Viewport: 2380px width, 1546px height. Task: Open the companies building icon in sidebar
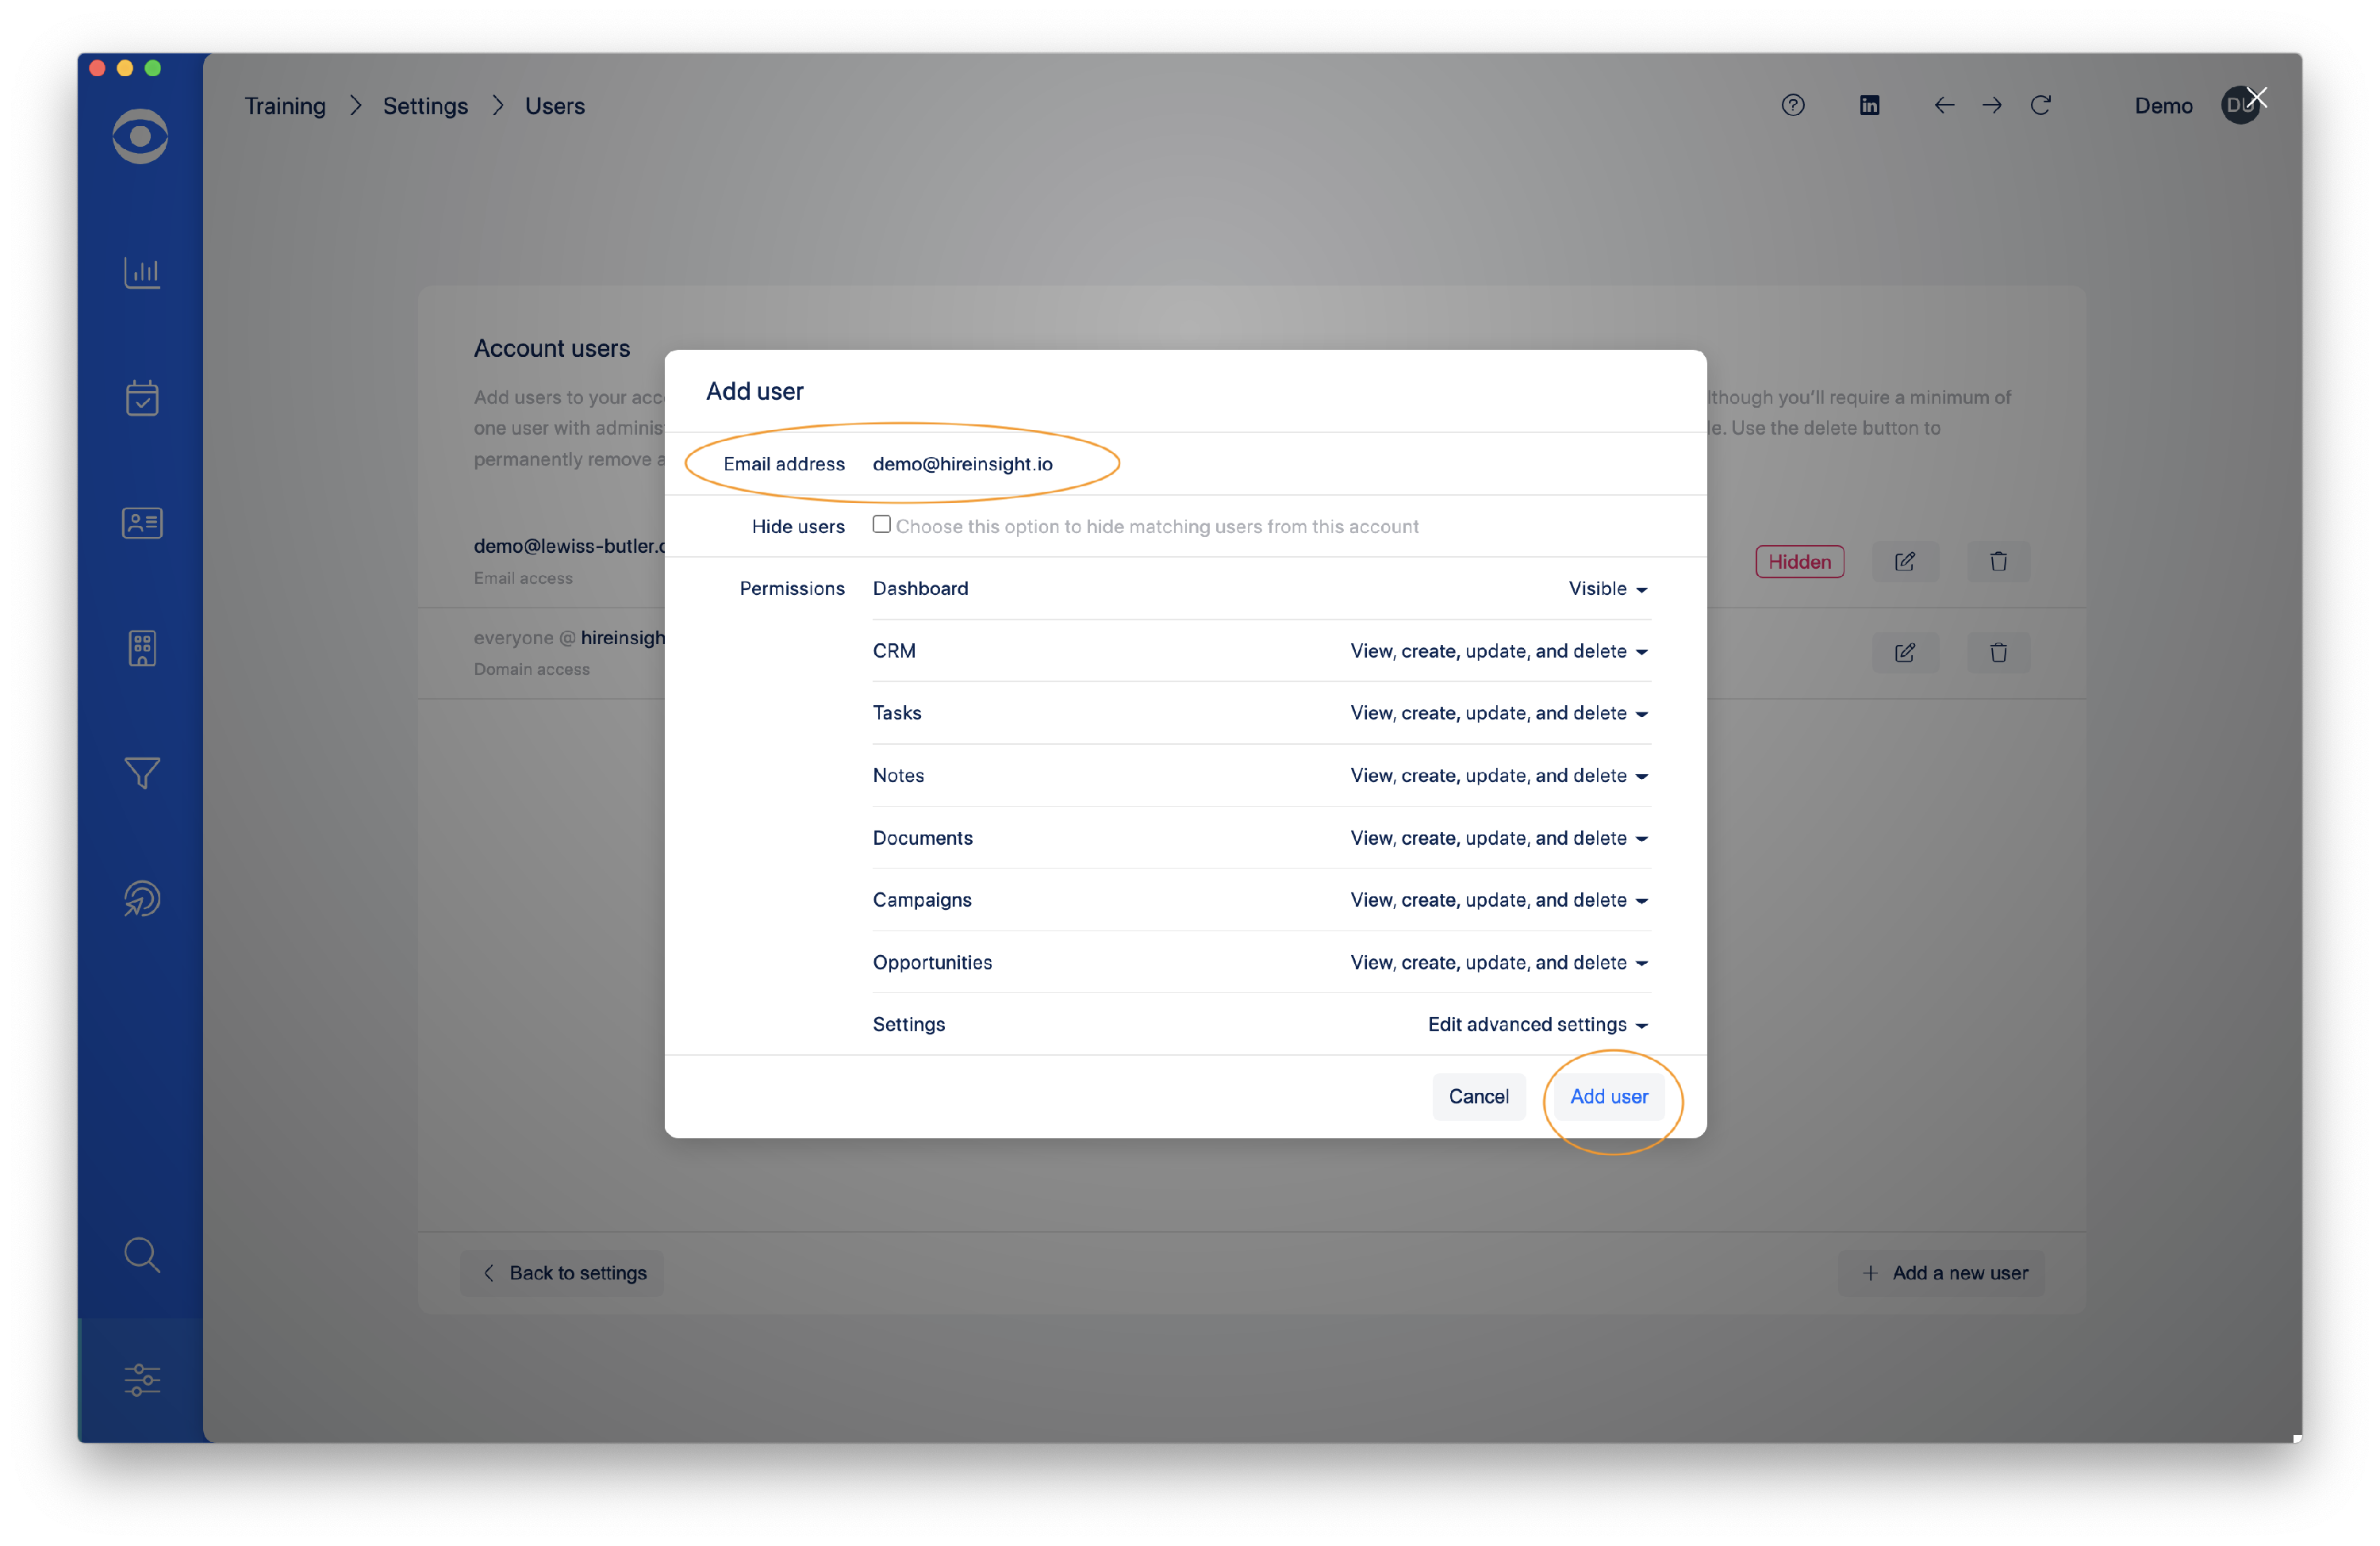[141, 647]
